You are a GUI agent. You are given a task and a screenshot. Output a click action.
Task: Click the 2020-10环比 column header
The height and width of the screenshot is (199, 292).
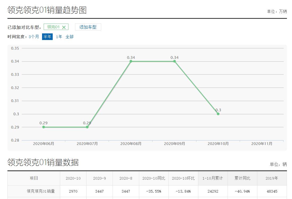tap(183, 178)
